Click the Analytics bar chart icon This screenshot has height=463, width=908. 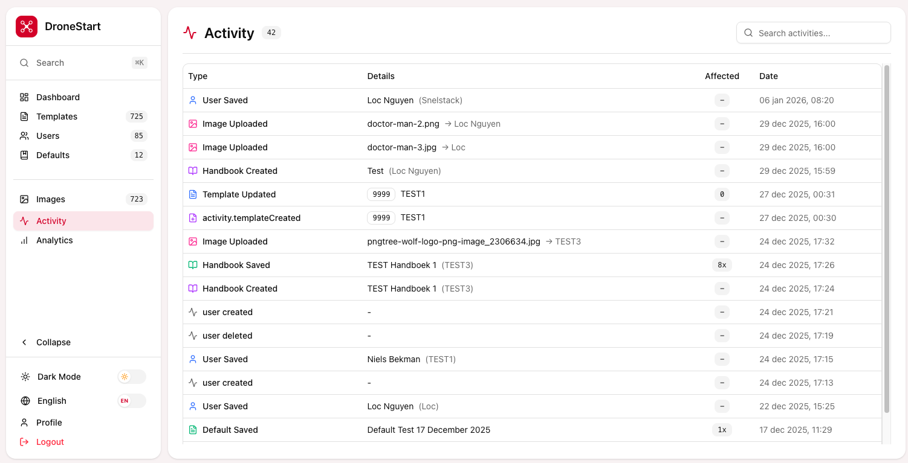coord(24,240)
